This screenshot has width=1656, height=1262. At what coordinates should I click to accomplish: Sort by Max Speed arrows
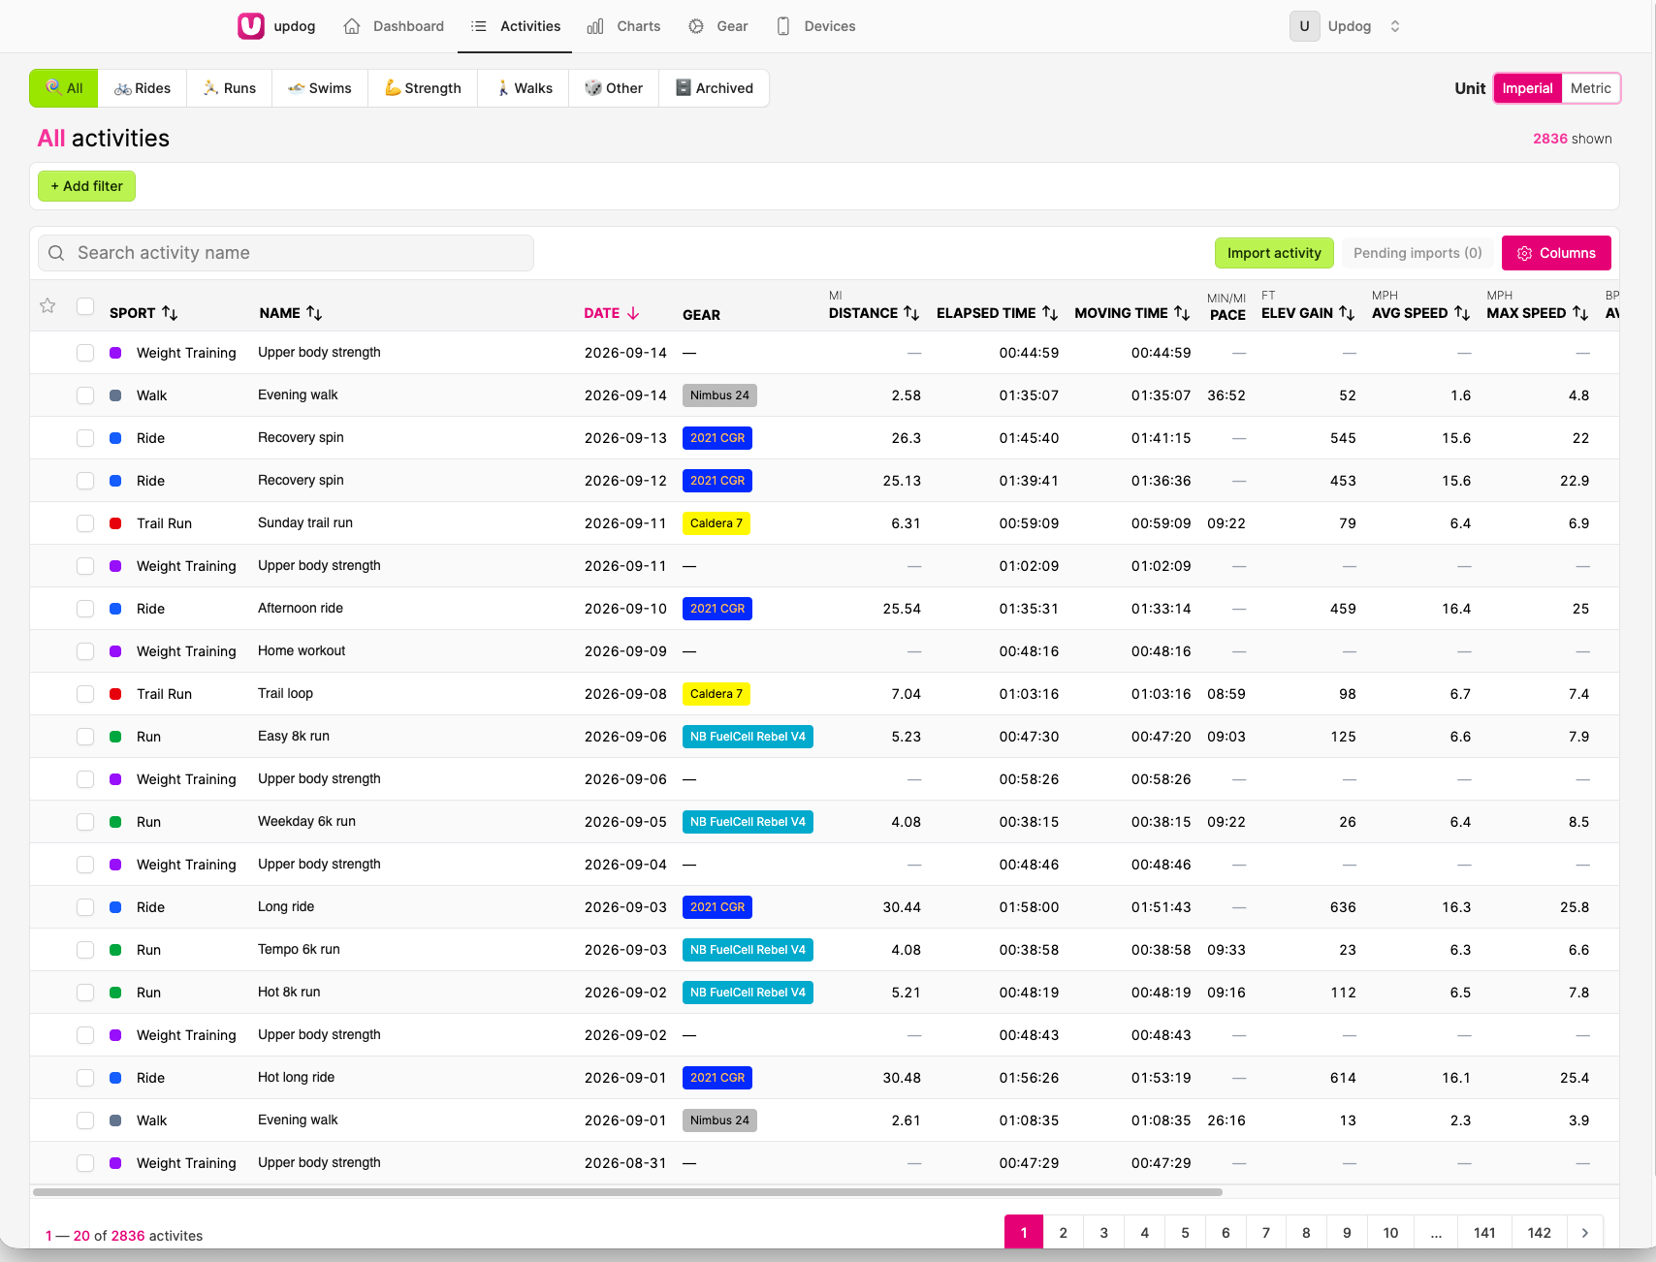coord(1580,313)
